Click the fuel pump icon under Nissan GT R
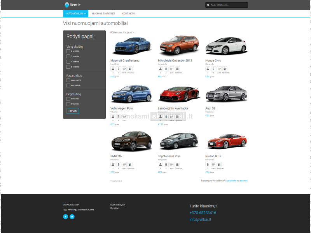Viewport: 311px width, 233px height. [x=219, y=164]
